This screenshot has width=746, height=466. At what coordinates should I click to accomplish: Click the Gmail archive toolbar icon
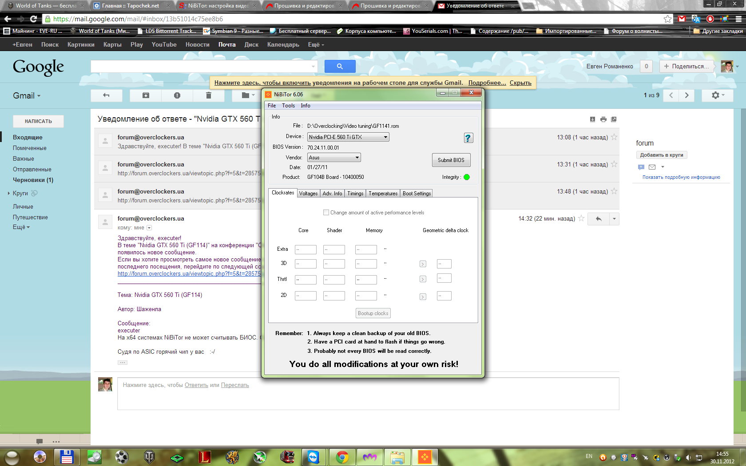coord(146,95)
